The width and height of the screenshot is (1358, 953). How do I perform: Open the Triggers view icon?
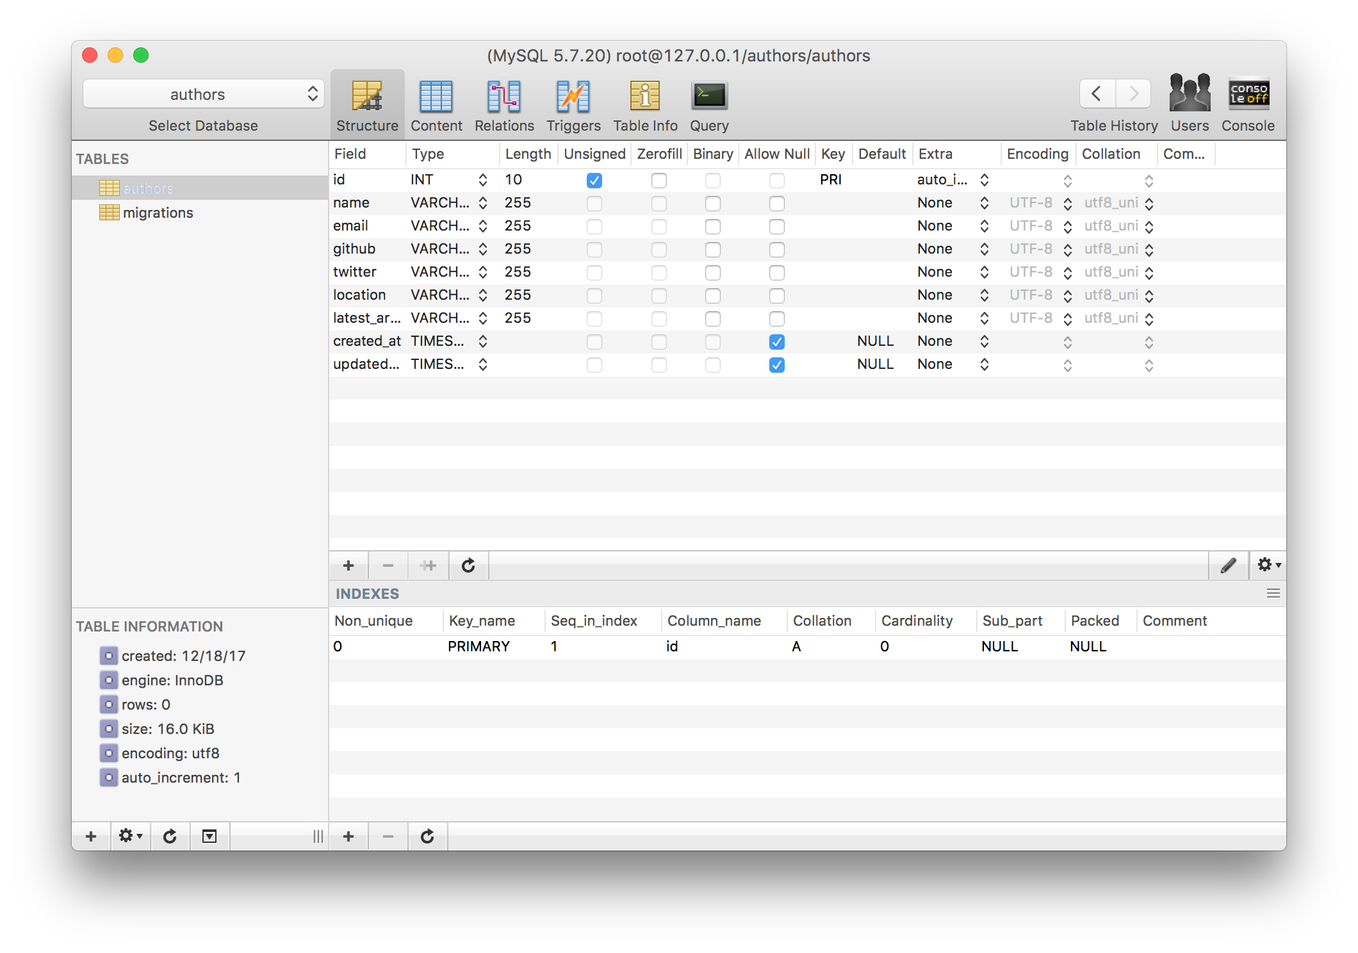click(x=573, y=97)
